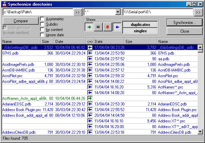Image resolution: width=205 pixels, height=143 pixels.
Task: Click the Close button
Action: (x=184, y=31)
